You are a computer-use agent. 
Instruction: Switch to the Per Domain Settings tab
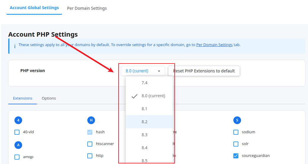[87, 8]
